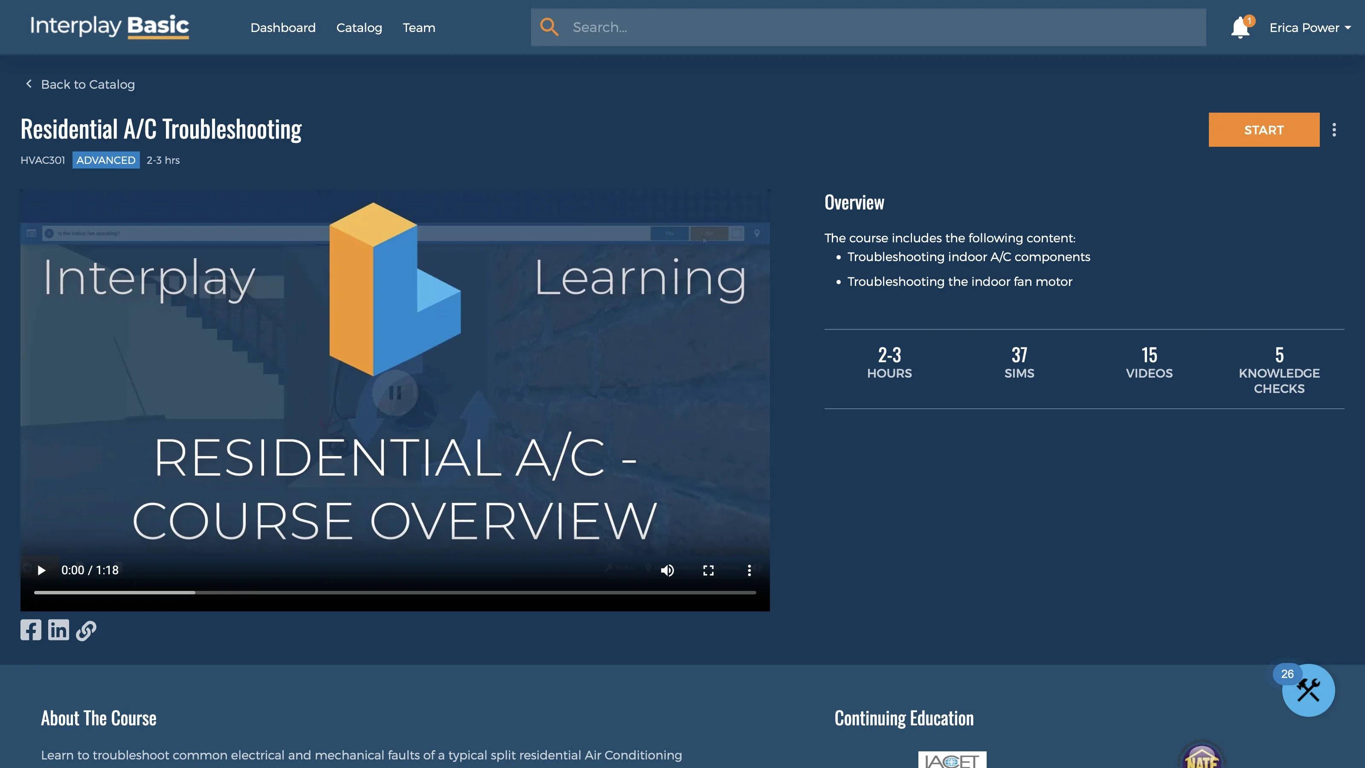The image size is (1365, 768).
Task: Click the 5 KNOWLEDGE CHECKS statistic
Action: tap(1279, 370)
